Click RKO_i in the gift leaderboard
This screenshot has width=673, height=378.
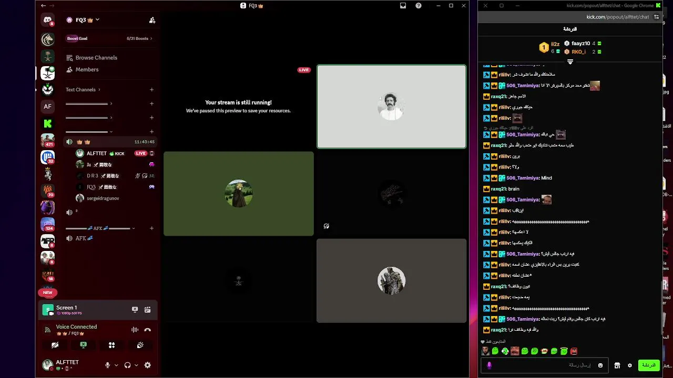[x=578, y=52]
